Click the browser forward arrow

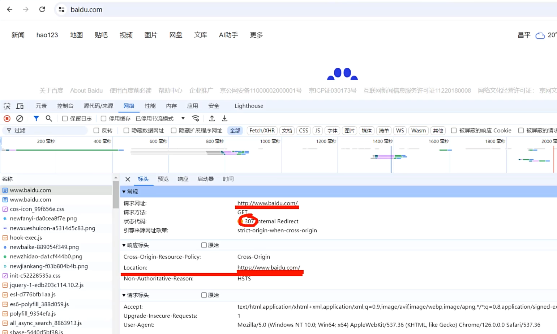tap(26, 9)
